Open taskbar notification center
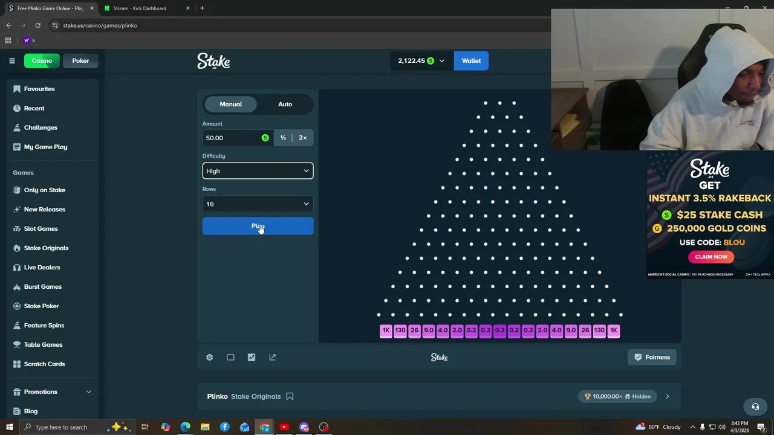 [x=761, y=427]
